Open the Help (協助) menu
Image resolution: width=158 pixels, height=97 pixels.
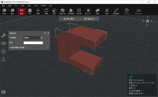(51, 6)
